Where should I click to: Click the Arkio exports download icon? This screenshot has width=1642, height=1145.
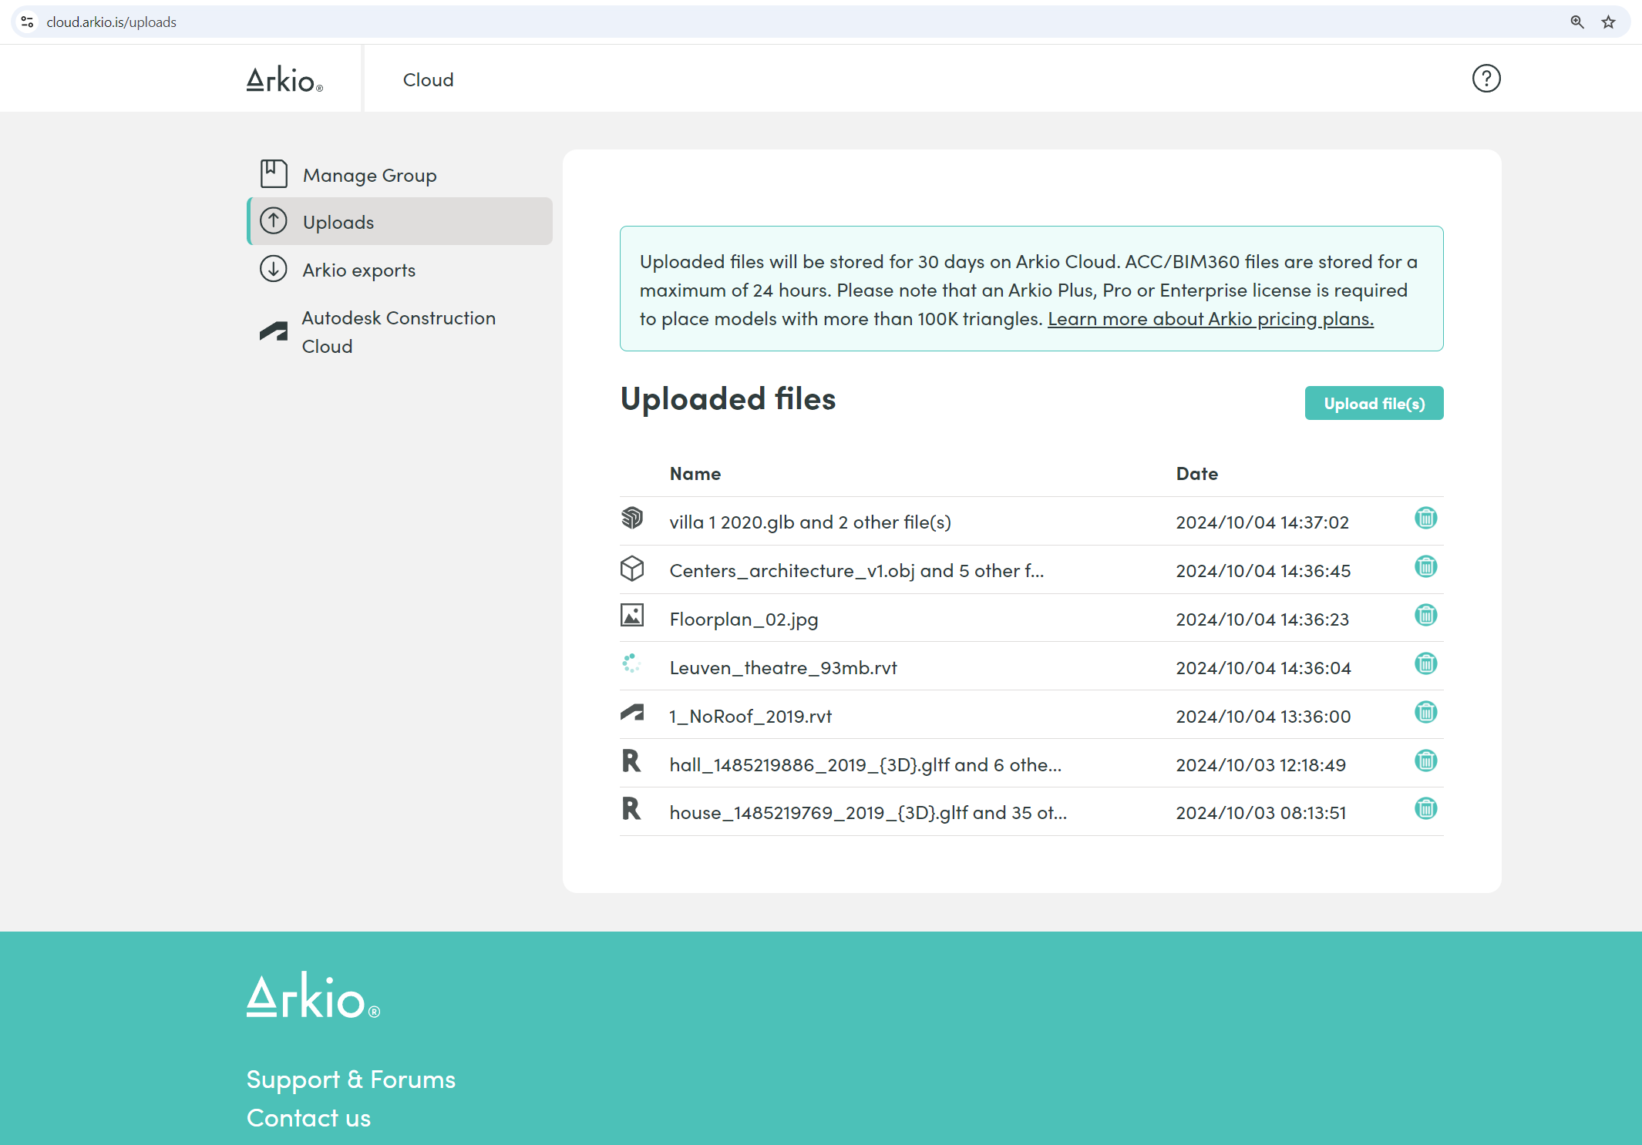point(274,269)
